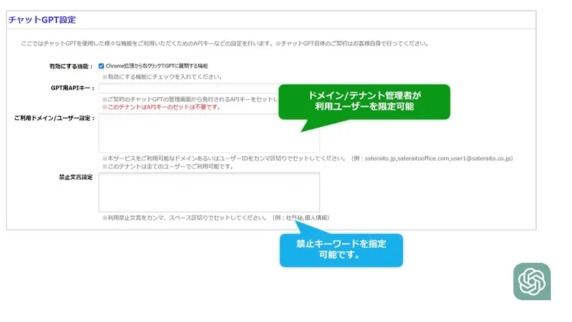
Task: Click the 禁止文言設定 text area
Action: point(209,192)
